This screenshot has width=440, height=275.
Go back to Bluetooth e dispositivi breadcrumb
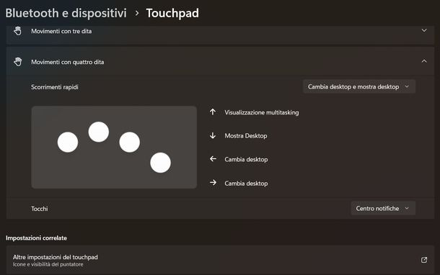pos(66,13)
